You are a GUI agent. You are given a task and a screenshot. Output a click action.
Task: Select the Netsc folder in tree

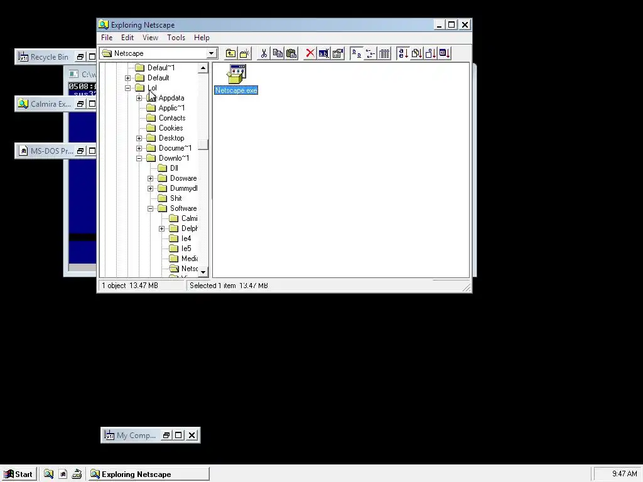(189, 269)
